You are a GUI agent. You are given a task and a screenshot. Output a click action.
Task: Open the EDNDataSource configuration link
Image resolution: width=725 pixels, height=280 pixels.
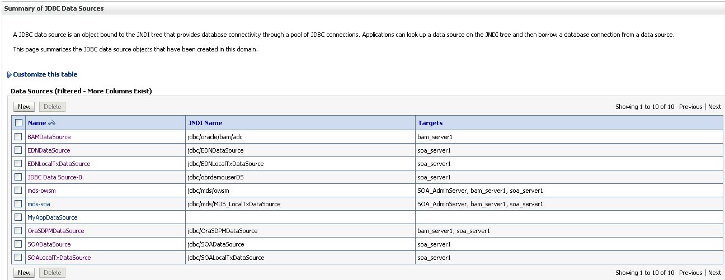click(x=49, y=150)
